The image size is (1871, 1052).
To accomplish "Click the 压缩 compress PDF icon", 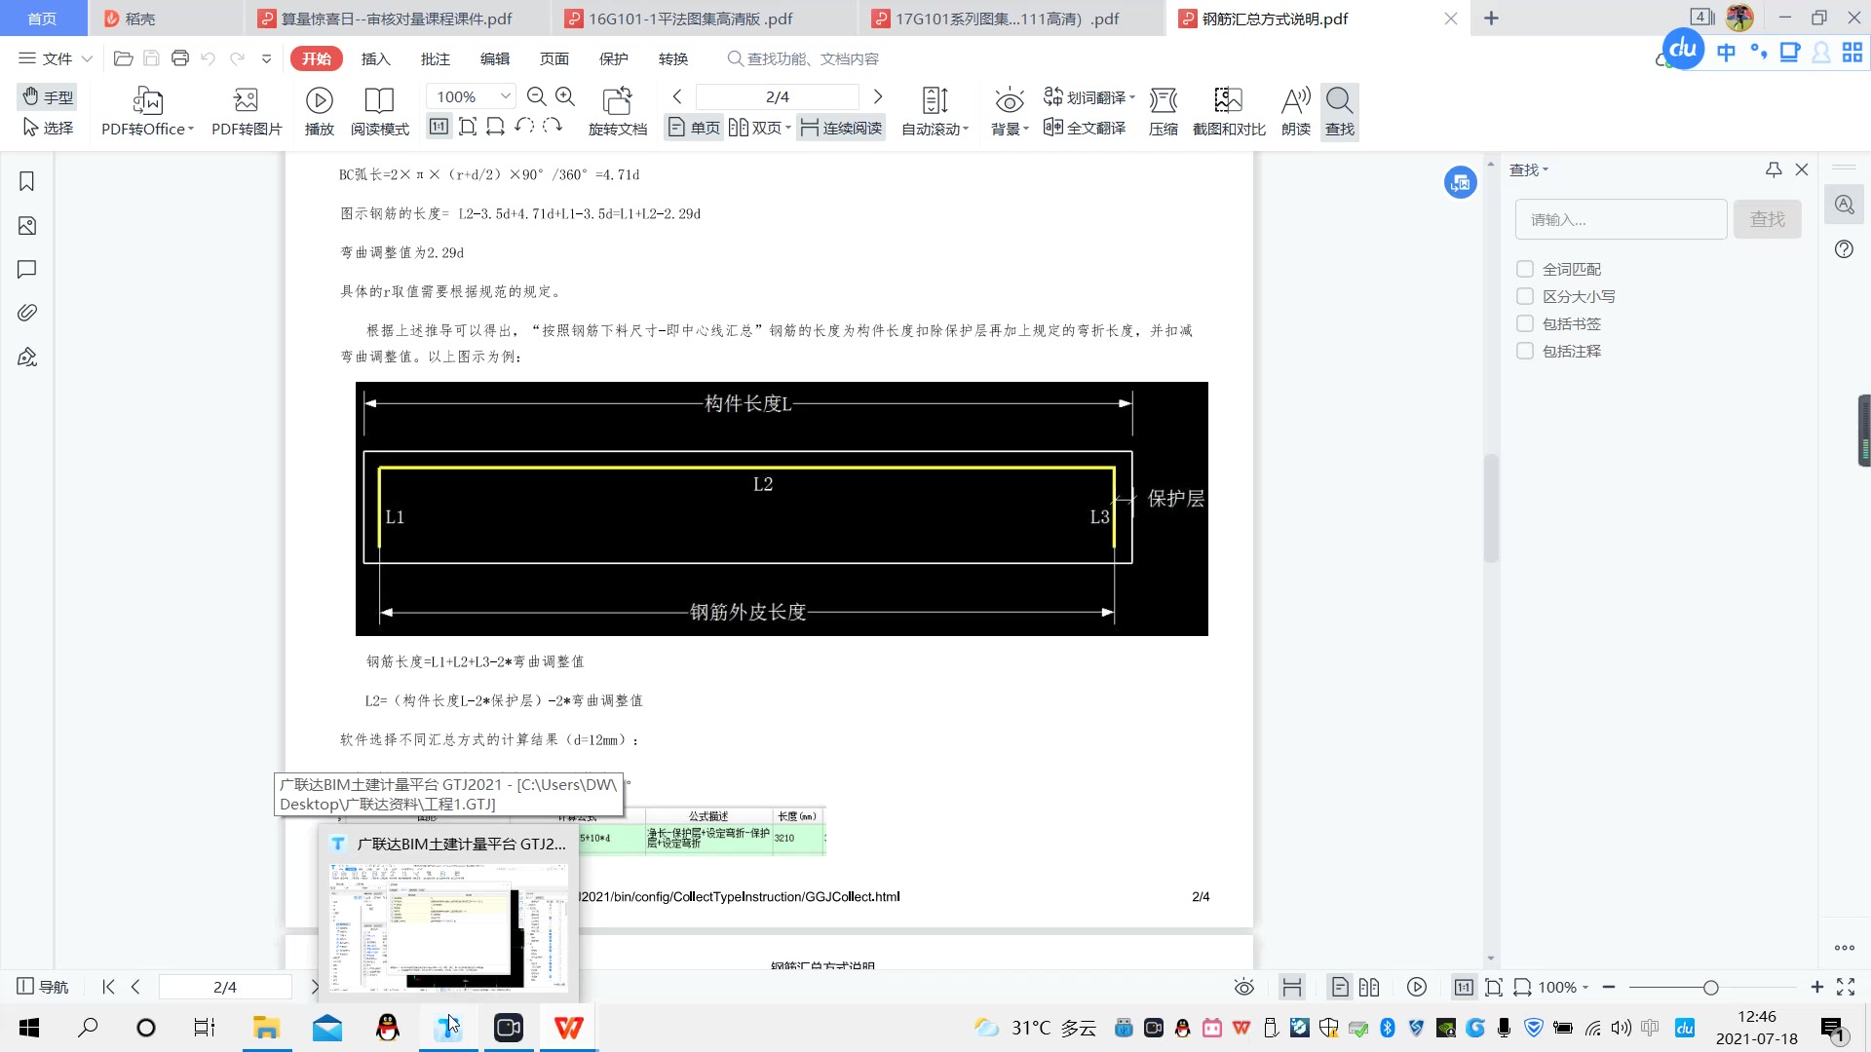I will pos(1163,101).
